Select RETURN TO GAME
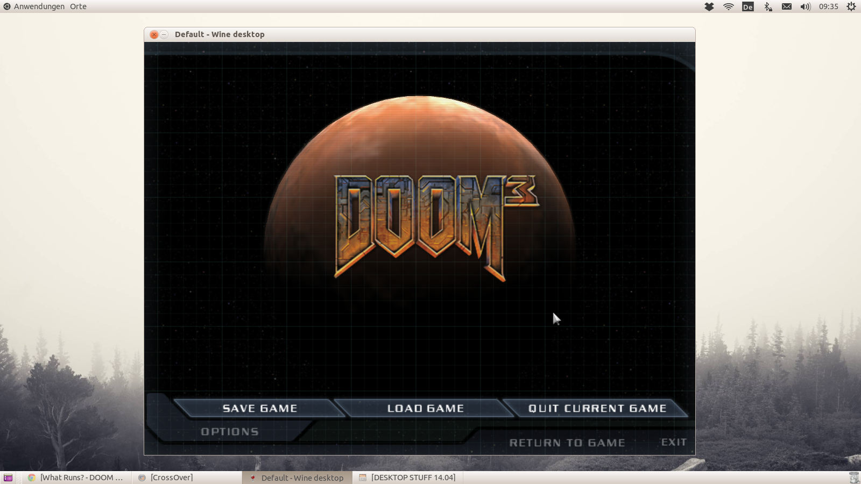The height and width of the screenshot is (484, 861). click(567, 442)
